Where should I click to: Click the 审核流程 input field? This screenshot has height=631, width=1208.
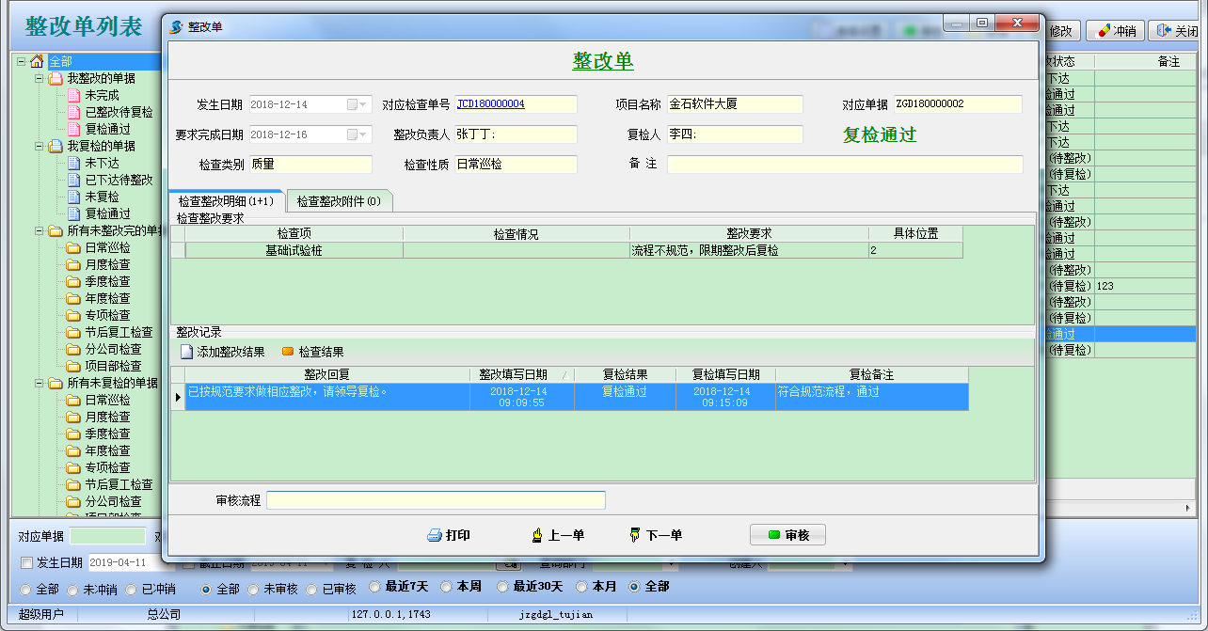[436, 500]
